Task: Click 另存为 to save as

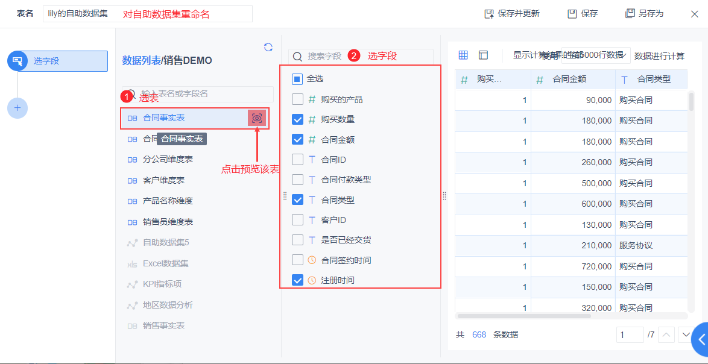Action: click(x=644, y=13)
